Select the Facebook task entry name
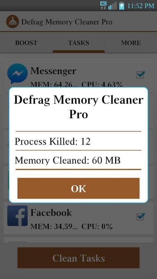This screenshot has height=279, width=157. point(51,213)
